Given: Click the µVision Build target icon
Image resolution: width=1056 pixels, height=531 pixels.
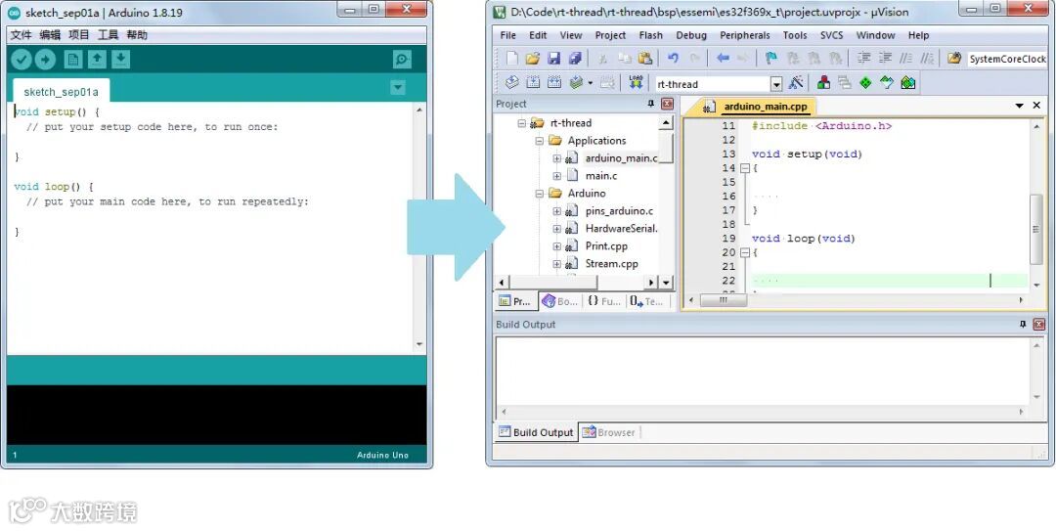Looking at the screenshot, I should [x=533, y=83].
